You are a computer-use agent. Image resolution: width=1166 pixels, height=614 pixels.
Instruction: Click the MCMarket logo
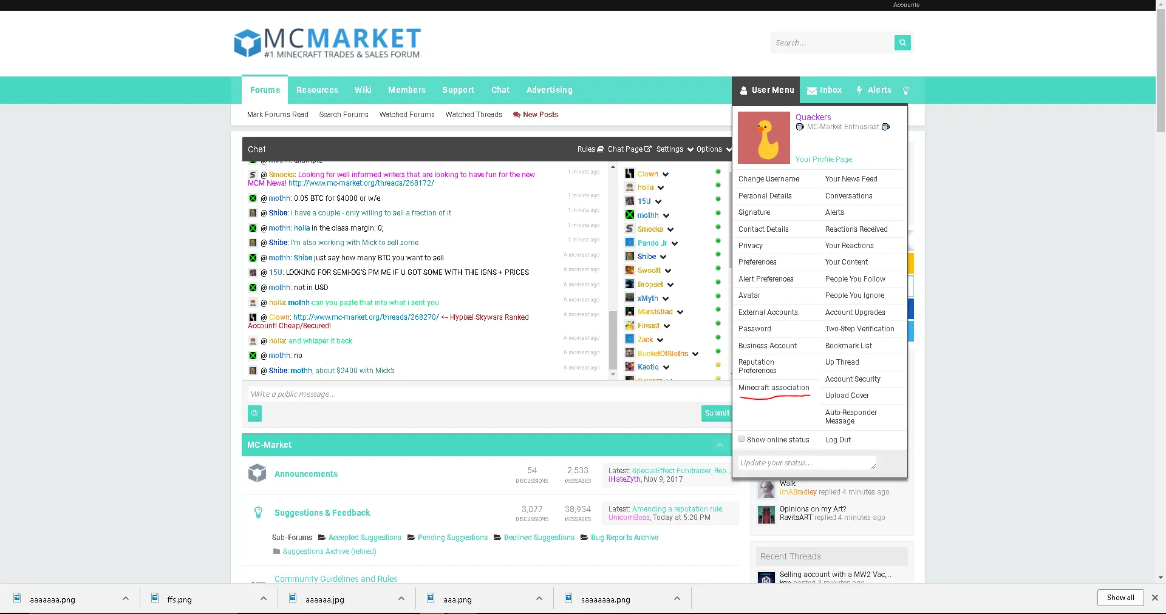point(327,42)
